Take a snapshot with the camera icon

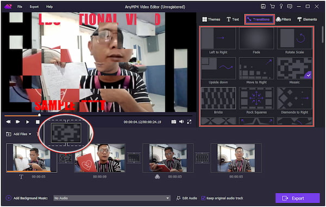coord(174,122)
